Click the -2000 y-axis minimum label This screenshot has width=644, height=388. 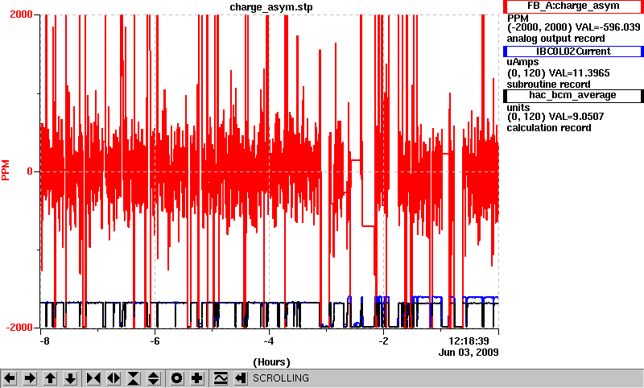click(x=19, y=328)
